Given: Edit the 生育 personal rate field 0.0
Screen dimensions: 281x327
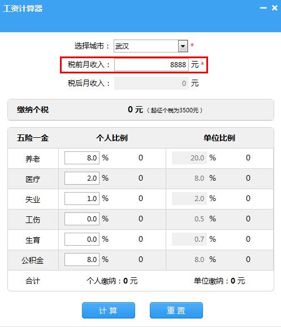Looking at the screenshot, I should pos(82,239).
